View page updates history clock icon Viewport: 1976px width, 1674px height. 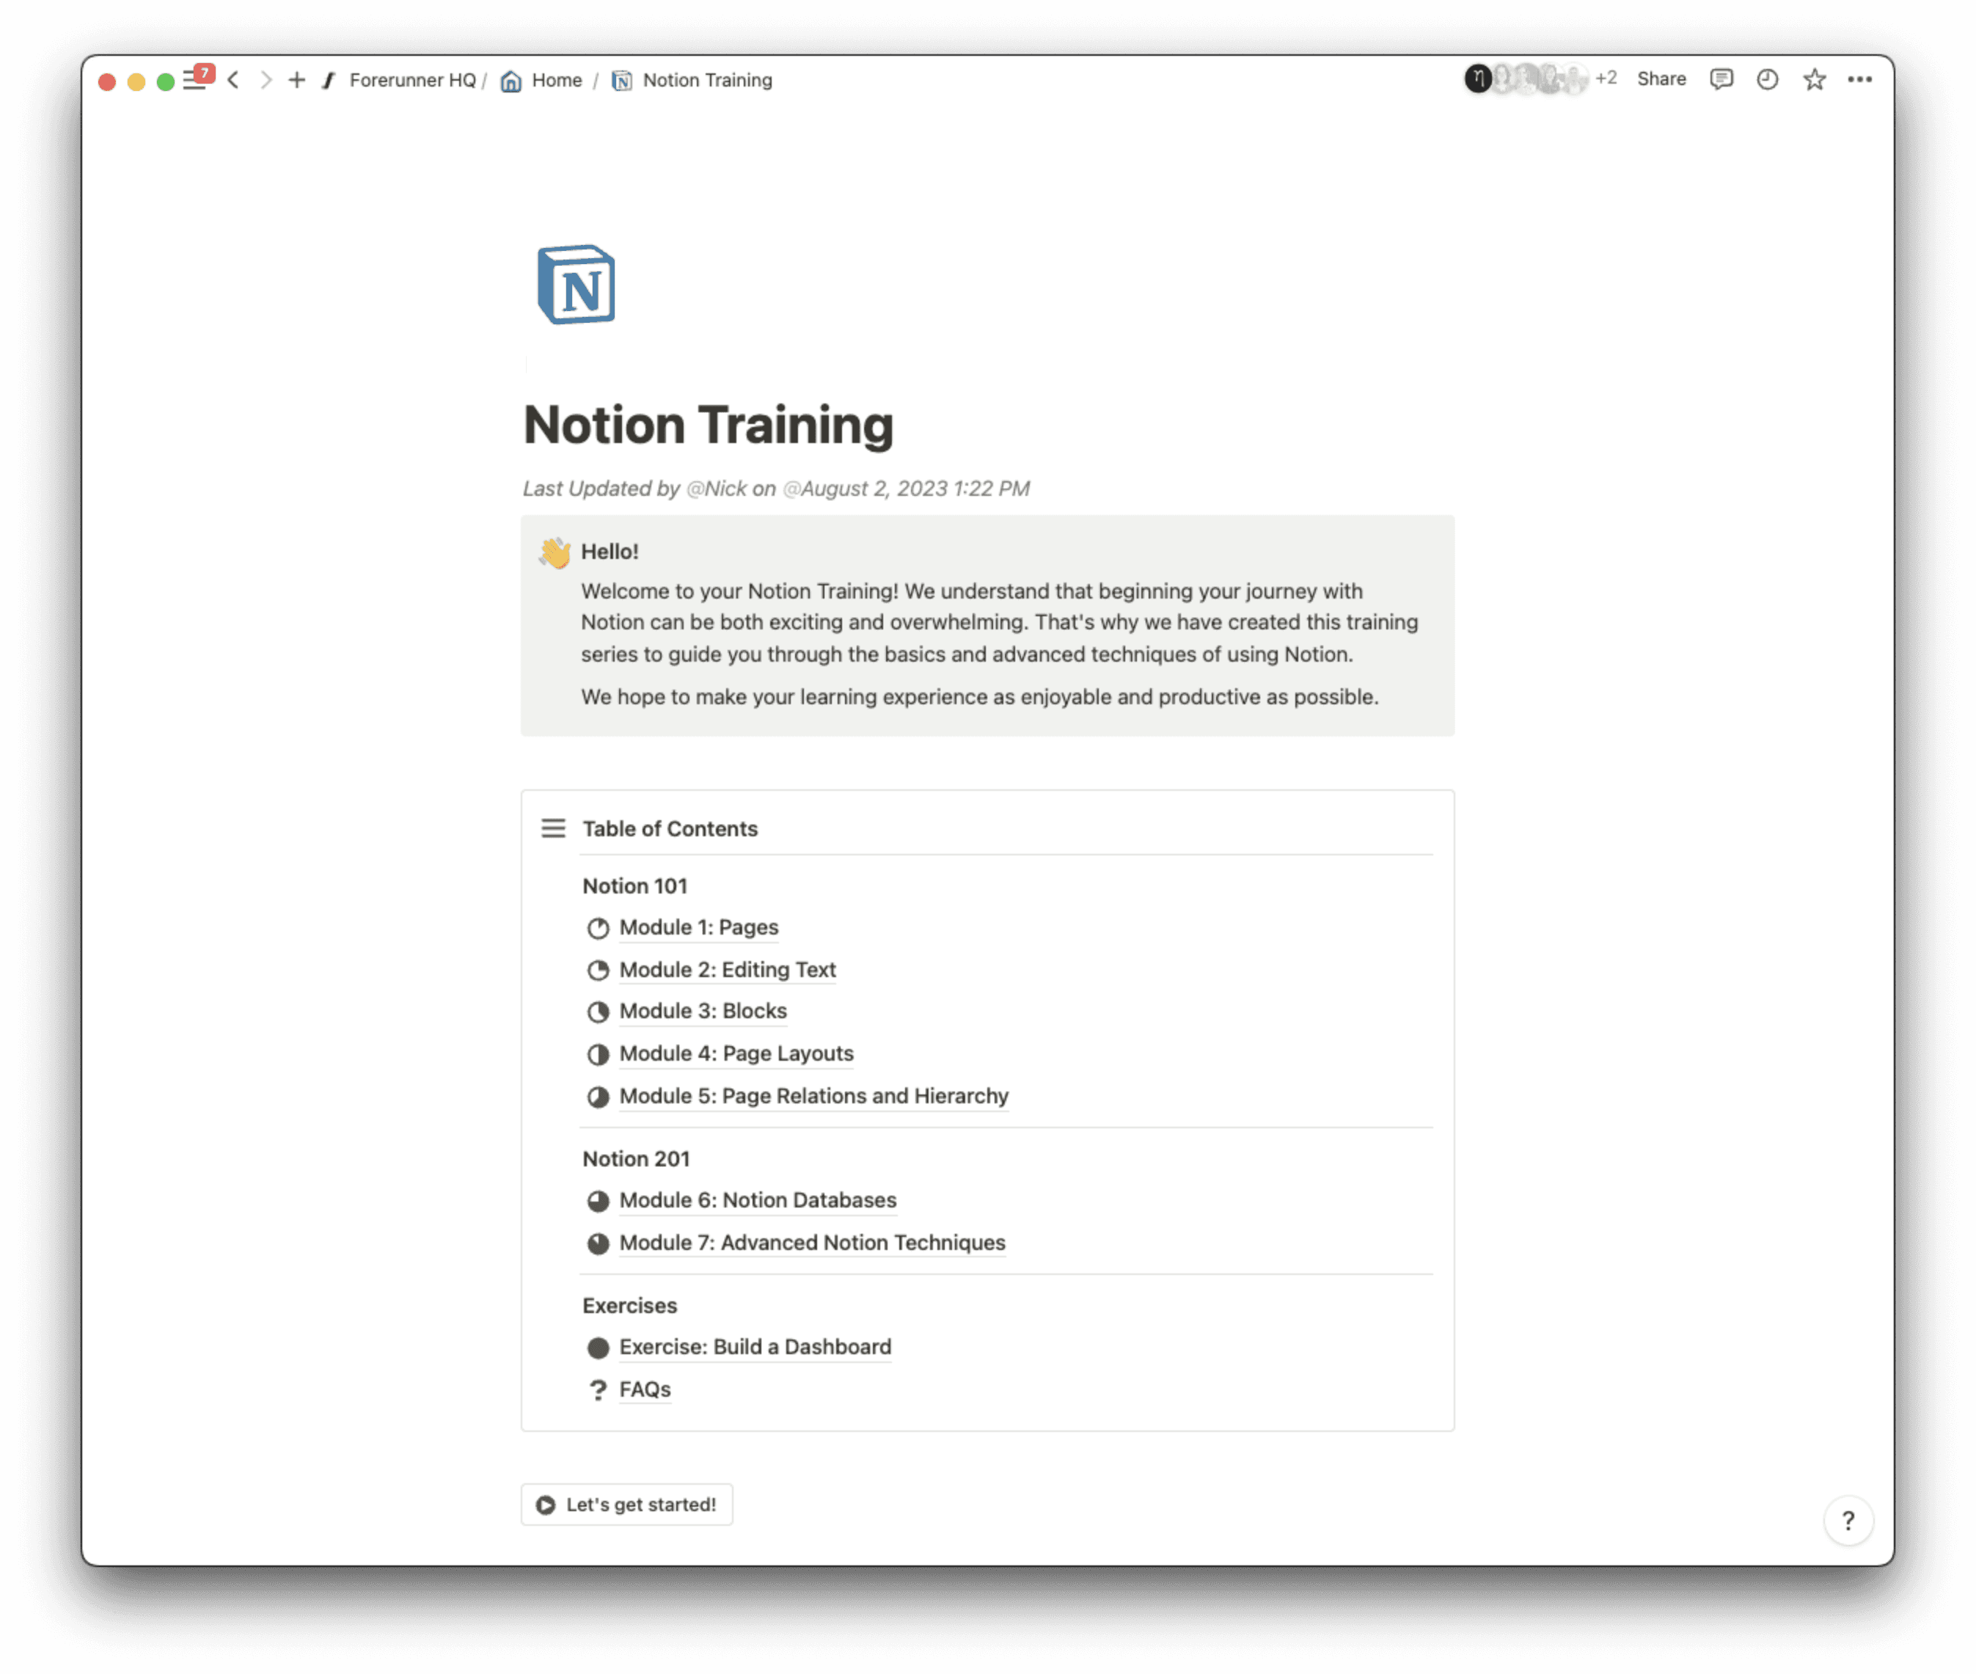click(1766, 80)
